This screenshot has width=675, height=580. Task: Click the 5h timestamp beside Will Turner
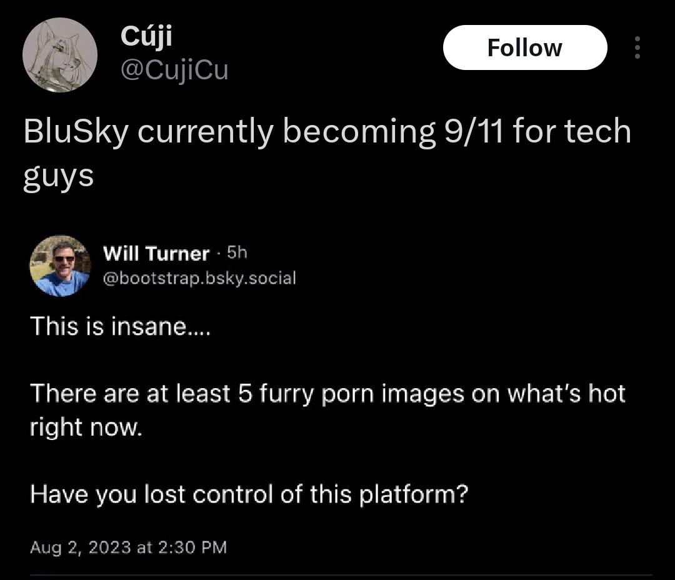(237, 252)
